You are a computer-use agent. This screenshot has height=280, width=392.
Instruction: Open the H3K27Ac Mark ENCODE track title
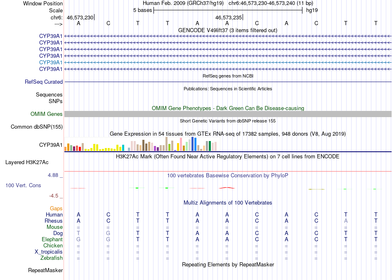tap(228, 157)
